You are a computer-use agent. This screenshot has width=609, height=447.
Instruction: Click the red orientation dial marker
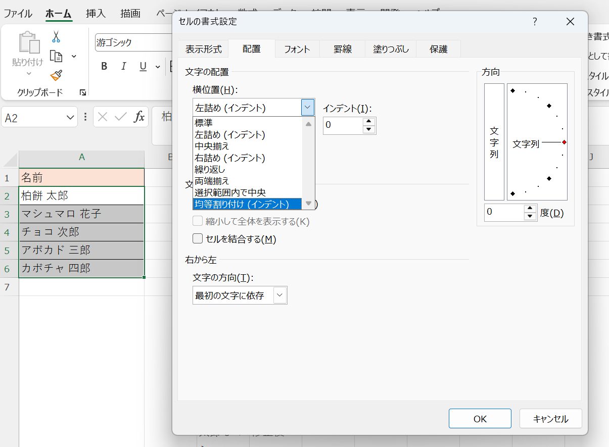coord(564,142)
